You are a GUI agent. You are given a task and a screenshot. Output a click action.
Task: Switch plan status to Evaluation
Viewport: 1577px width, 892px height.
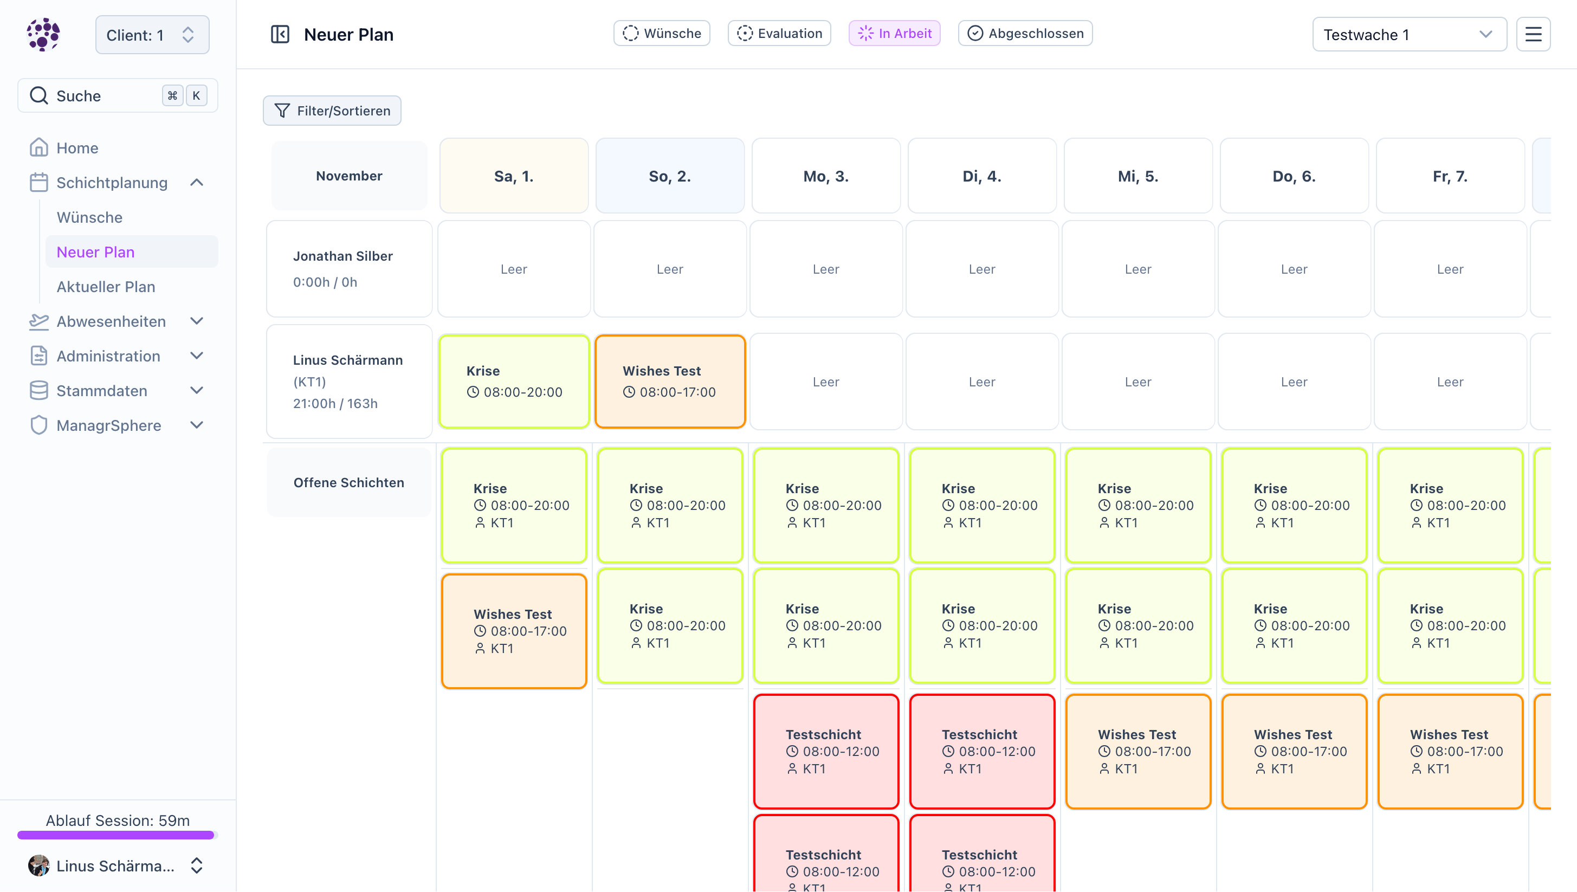tap(779, 33)
